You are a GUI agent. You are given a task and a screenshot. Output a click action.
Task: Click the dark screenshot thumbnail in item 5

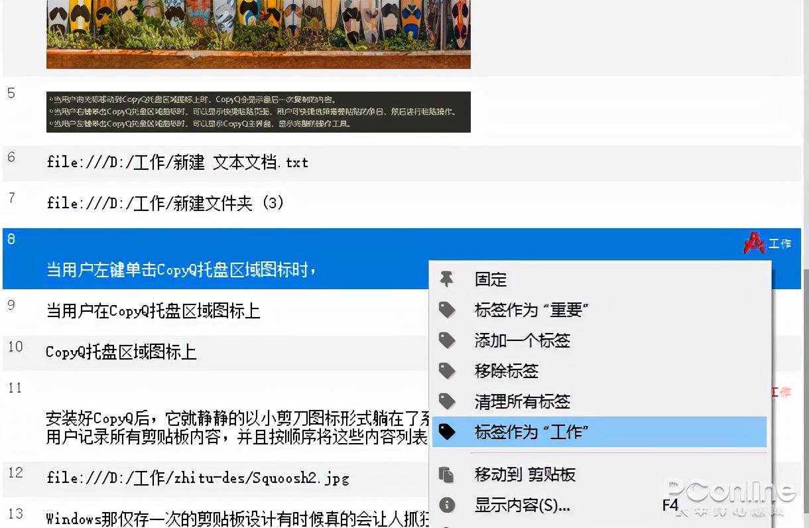coord(257,111)
